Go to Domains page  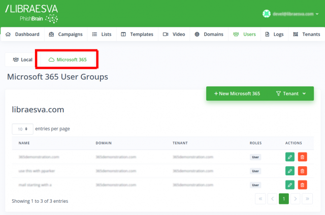[x=209, y=34]
